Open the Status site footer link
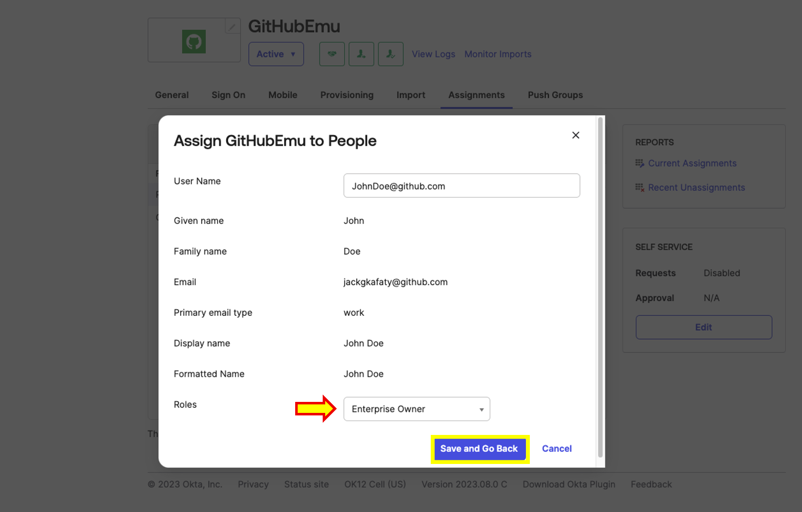Image resolution: width=802 pixels, height=512 pixels. tap(307, 484)
